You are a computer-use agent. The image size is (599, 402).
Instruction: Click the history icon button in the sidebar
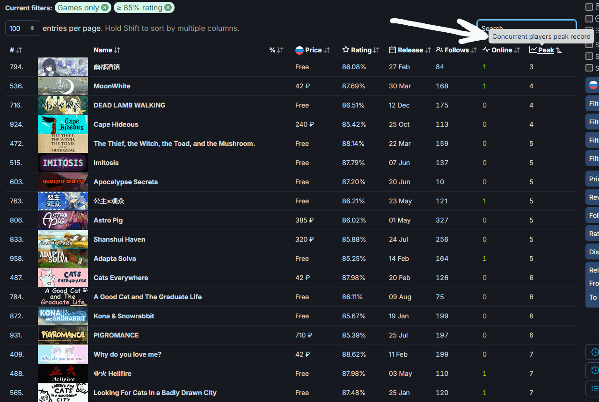[594, 370]
